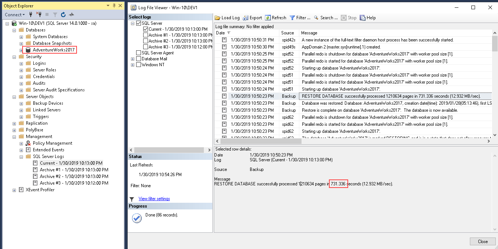Click the Stop square in Object Explorer toolbar
This screenshot has height=249, width=498.
pyautogui.click(x=47, y=15)
